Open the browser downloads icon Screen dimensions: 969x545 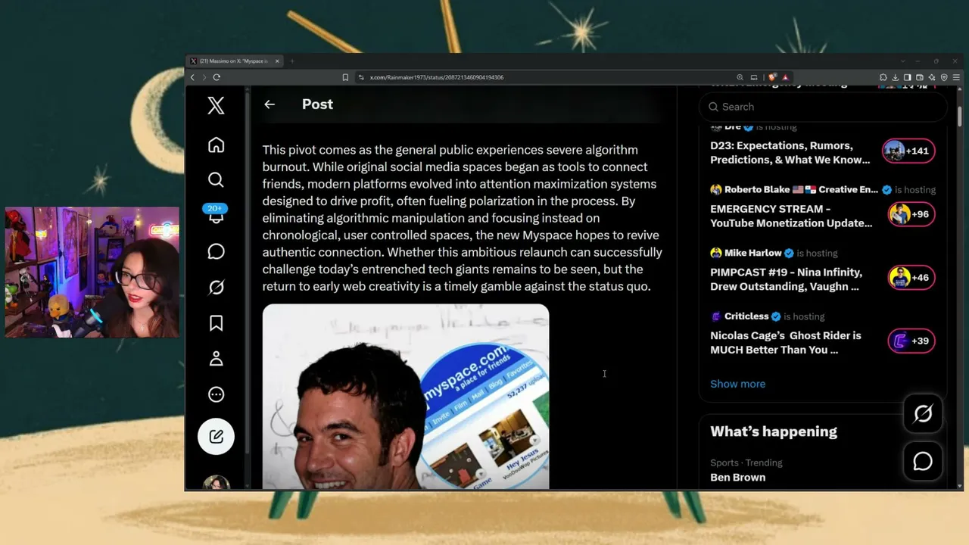pos(895,77)
